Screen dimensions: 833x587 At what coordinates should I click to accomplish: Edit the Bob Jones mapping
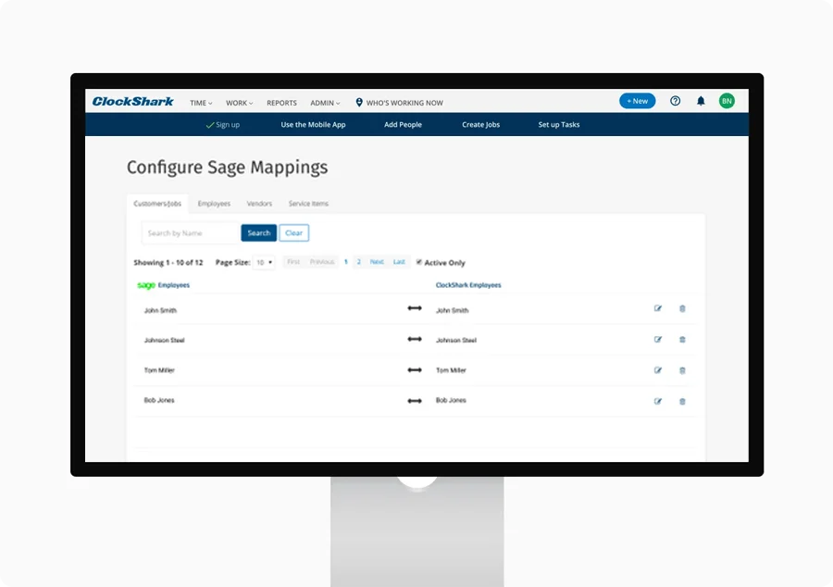658,401
